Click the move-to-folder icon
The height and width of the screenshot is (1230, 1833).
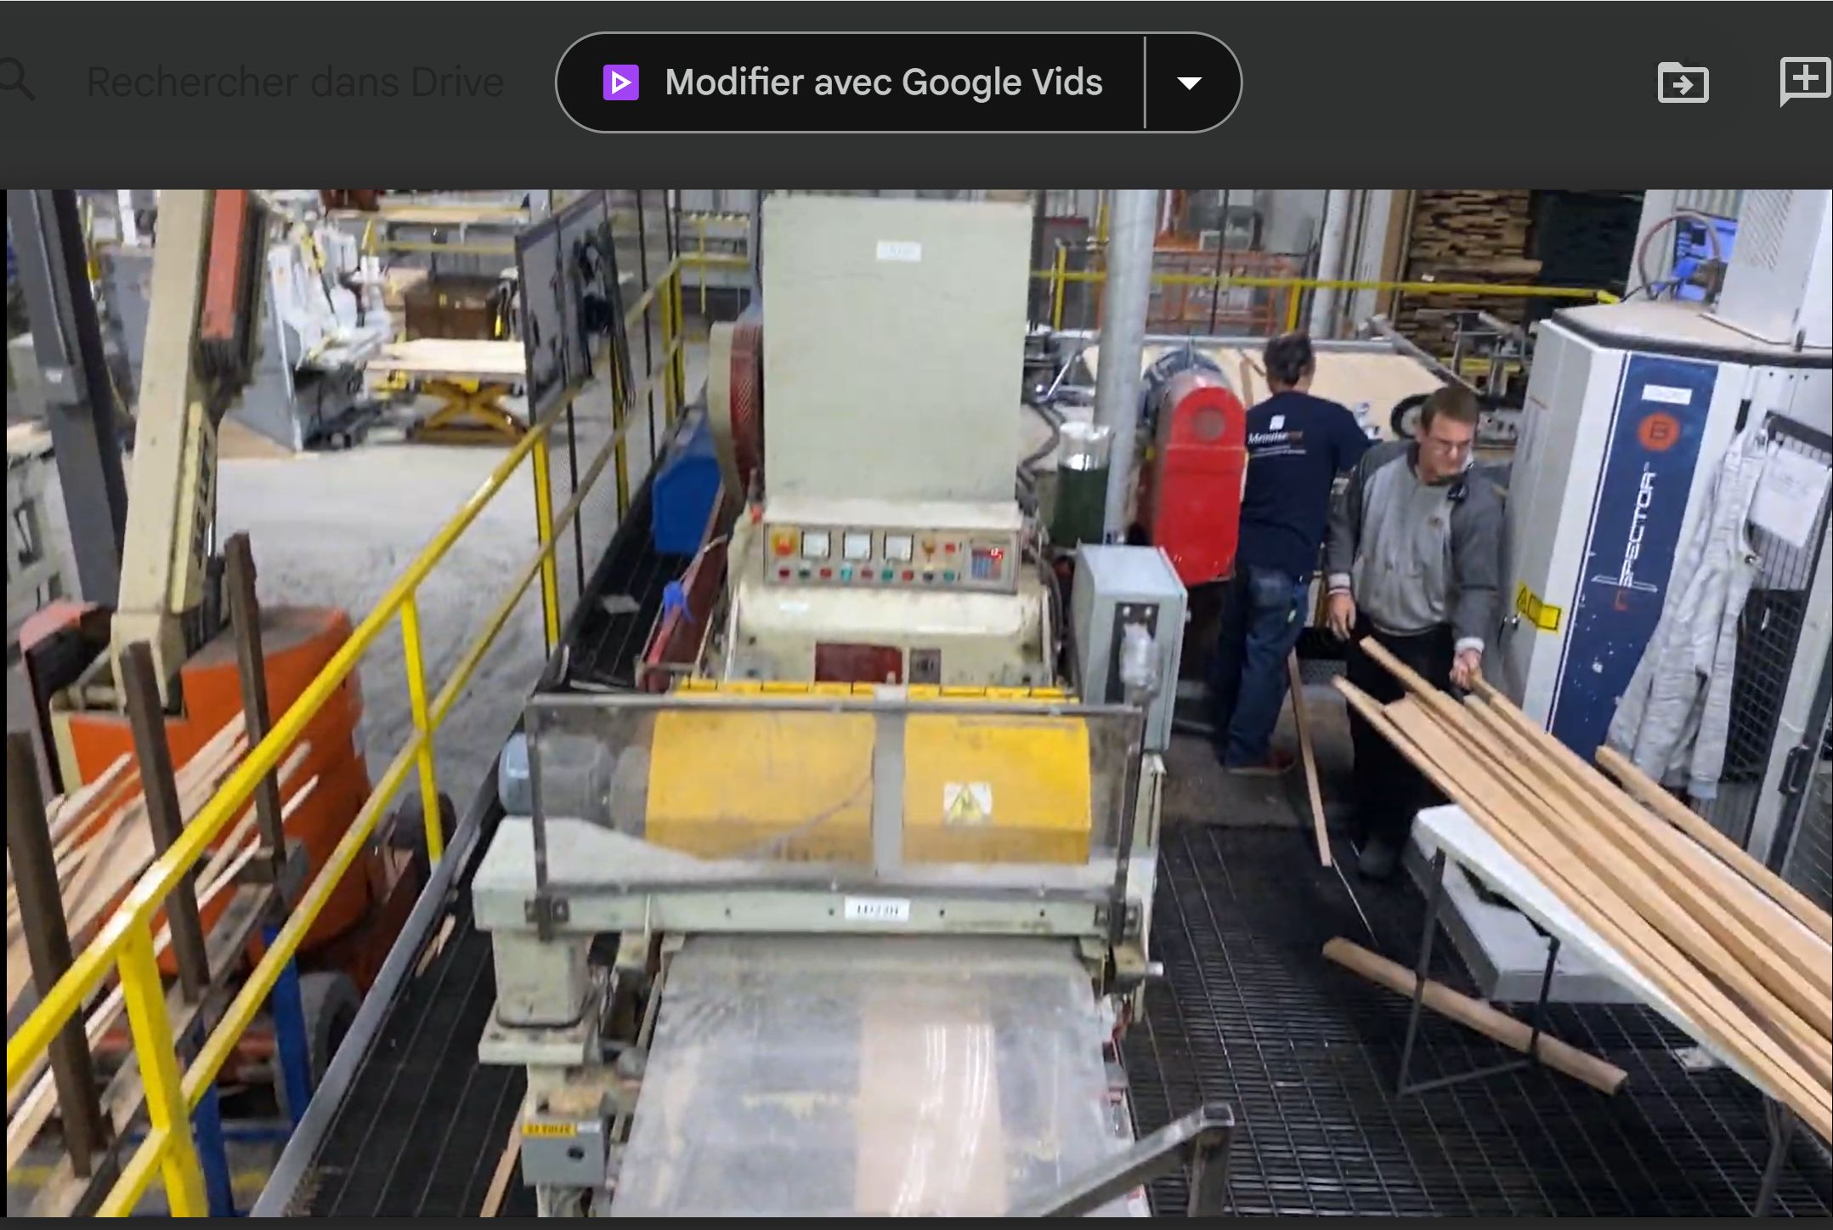[x=1683, y=82]
